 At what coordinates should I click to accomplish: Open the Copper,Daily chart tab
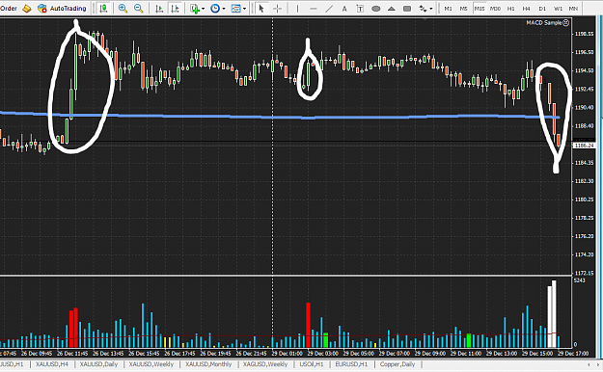397,364
